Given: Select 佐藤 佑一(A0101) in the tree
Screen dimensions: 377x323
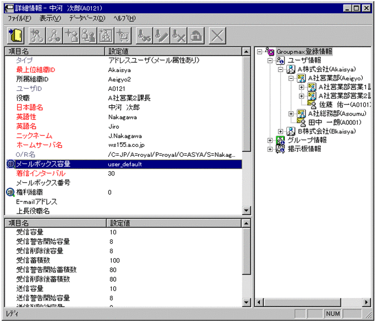Looking at the screenshot, I should (345, 105).
